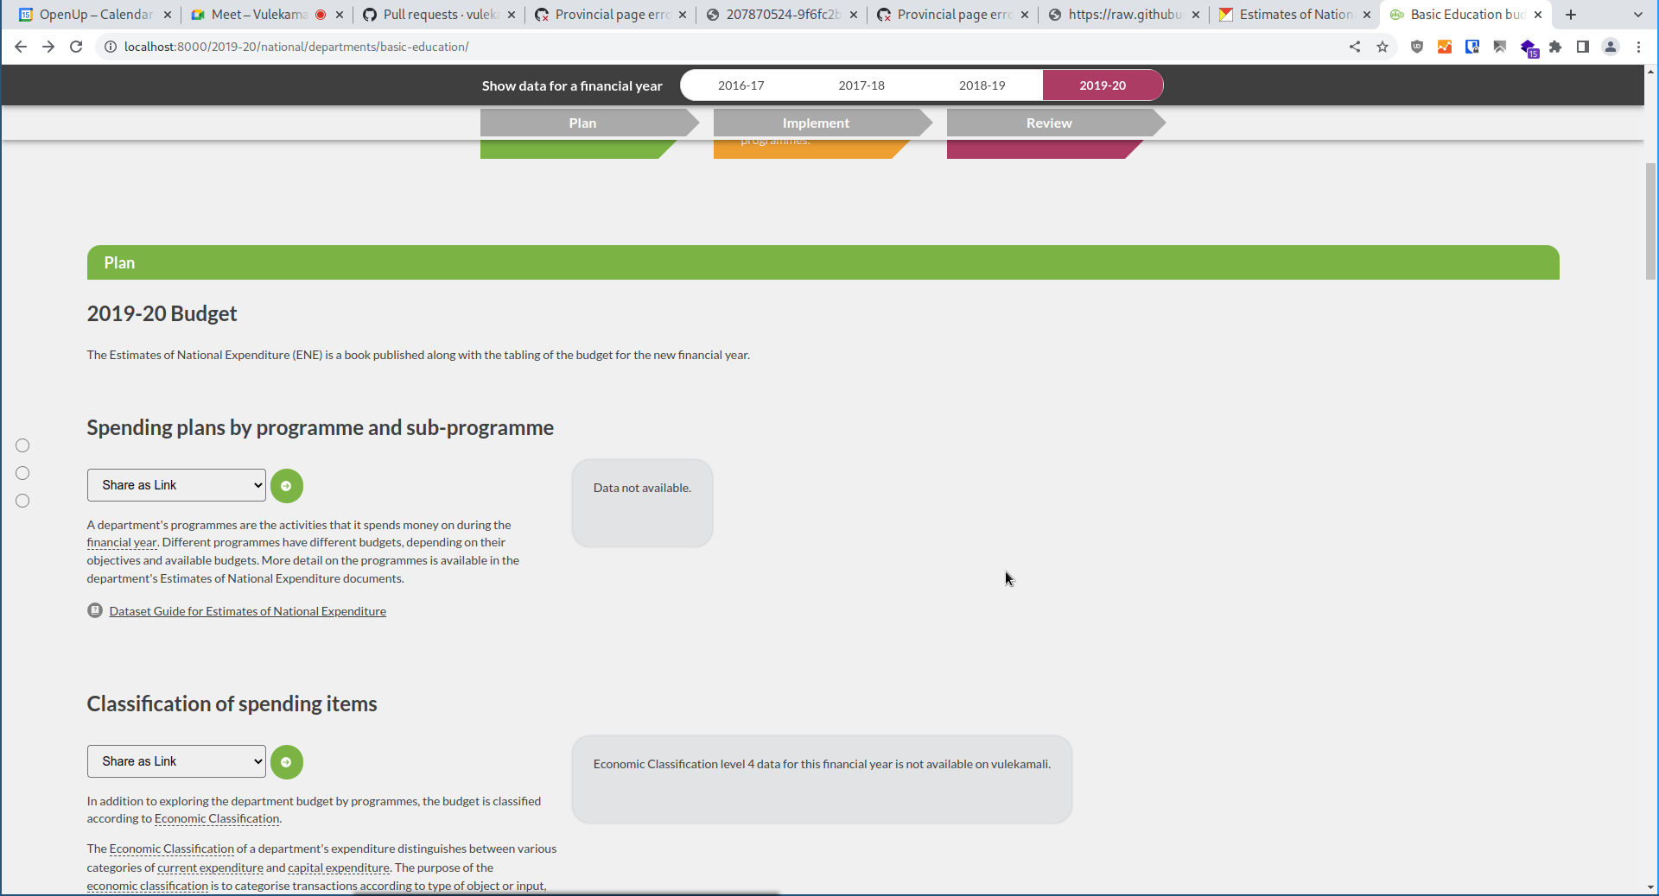Bookmark this page using the star icon
Screen dimensions: 1659x896
pyautogui.click(x=1383, y=47)
